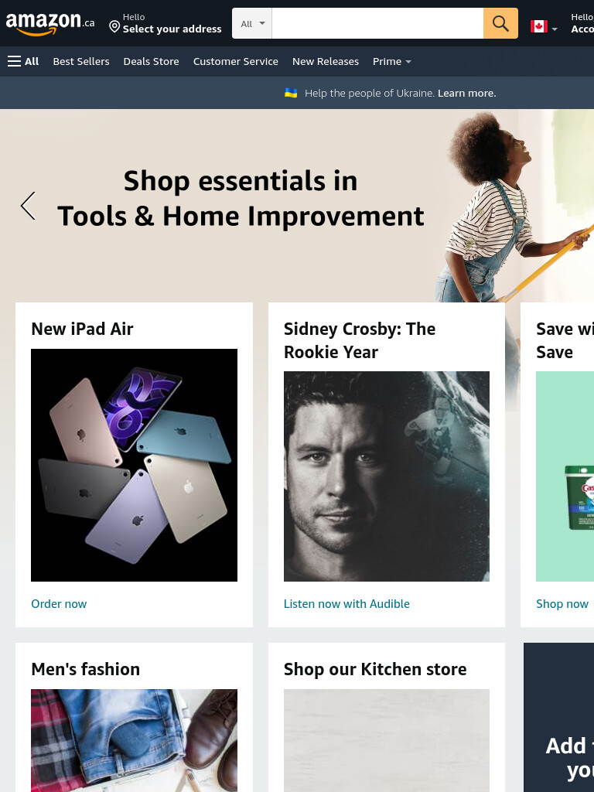Open Best Sellers in navigation bar
Image resolution: width=594 pixels, height=792 pixels.
[81, 62]
